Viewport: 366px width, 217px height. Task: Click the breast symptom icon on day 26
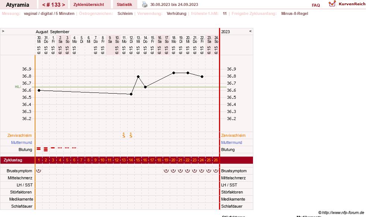(x=216, y=170)
